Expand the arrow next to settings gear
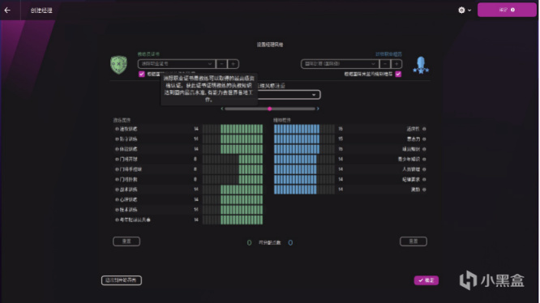 469,11
